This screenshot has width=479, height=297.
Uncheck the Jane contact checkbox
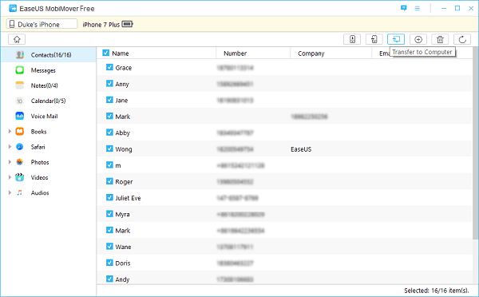coord(109,100)
